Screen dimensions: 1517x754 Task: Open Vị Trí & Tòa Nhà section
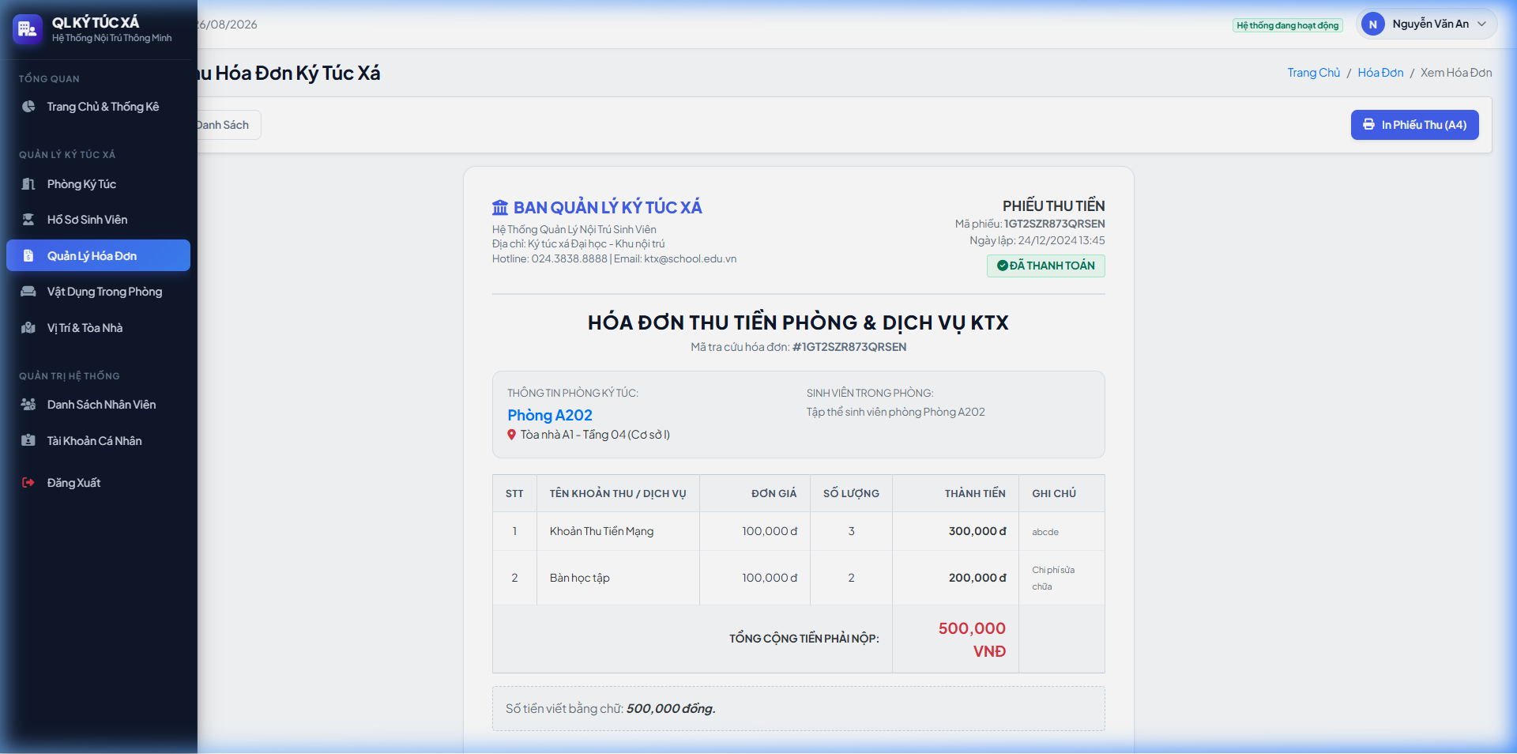click(99, 328)
